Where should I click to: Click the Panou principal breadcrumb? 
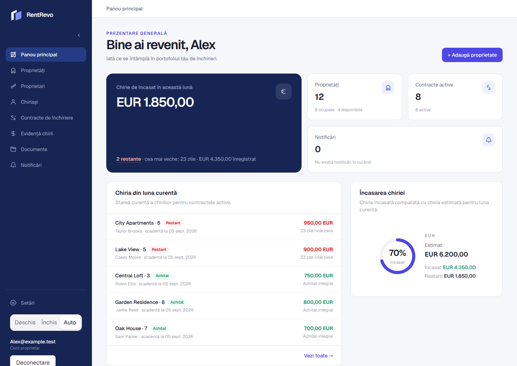click(x=124, y=9)
